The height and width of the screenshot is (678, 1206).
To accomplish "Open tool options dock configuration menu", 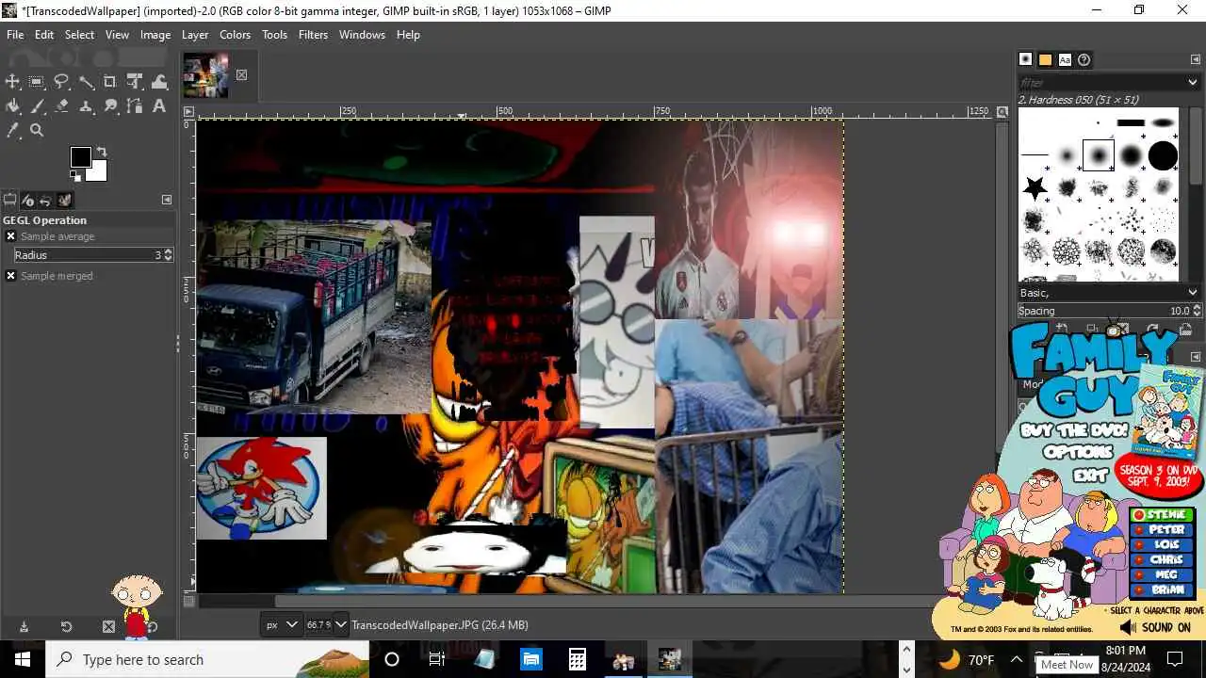I will pos(167,200).
